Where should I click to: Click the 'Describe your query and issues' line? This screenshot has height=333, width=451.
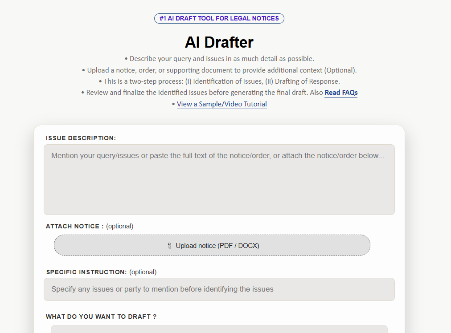click(x=219, y=59)
